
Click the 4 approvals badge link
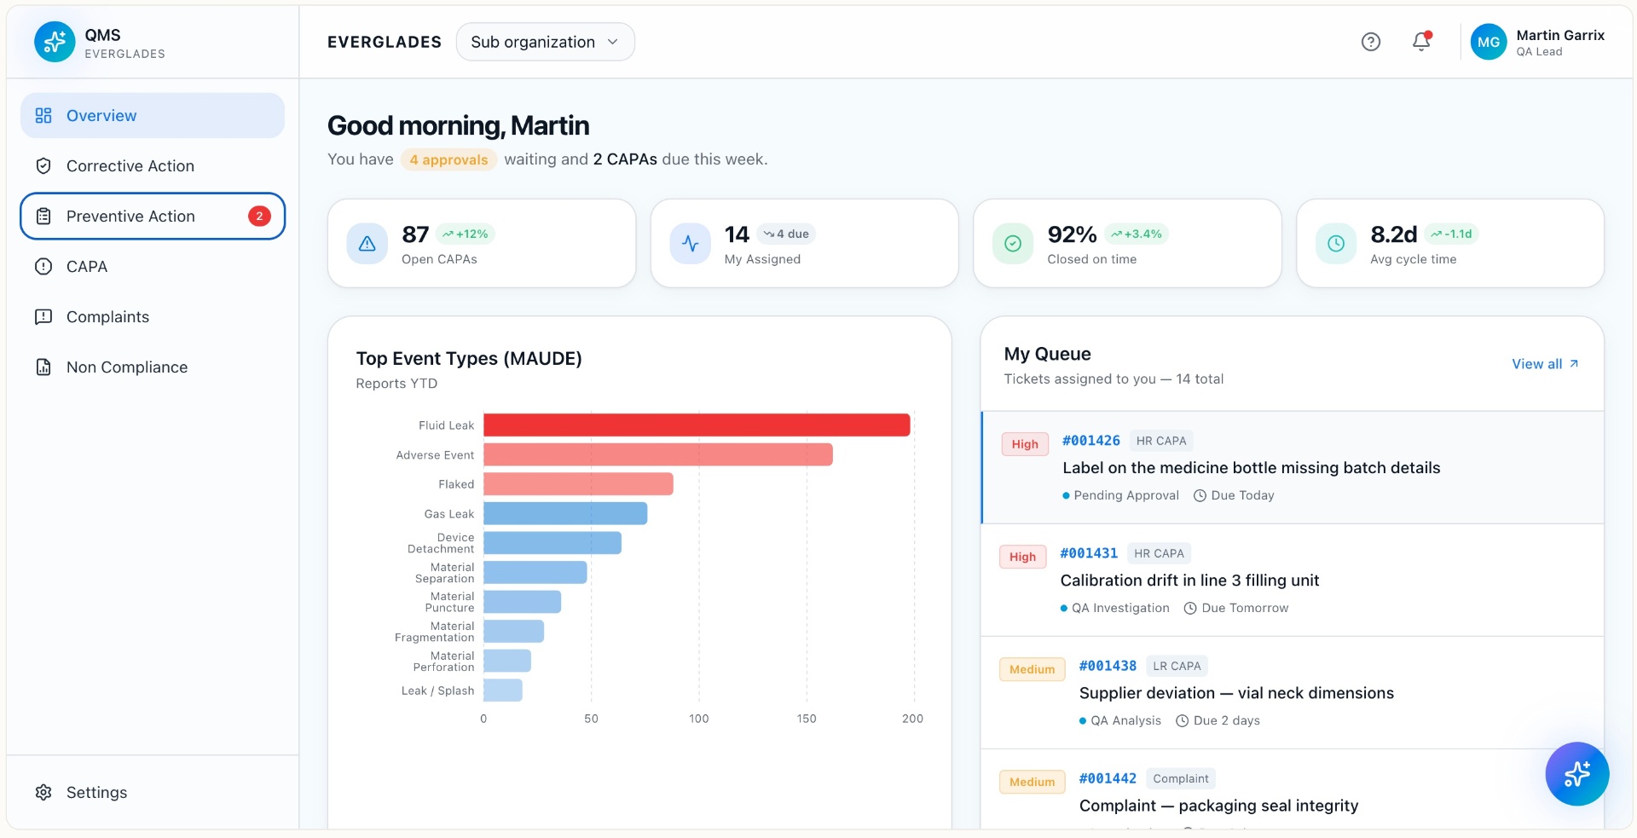(448, 159)
